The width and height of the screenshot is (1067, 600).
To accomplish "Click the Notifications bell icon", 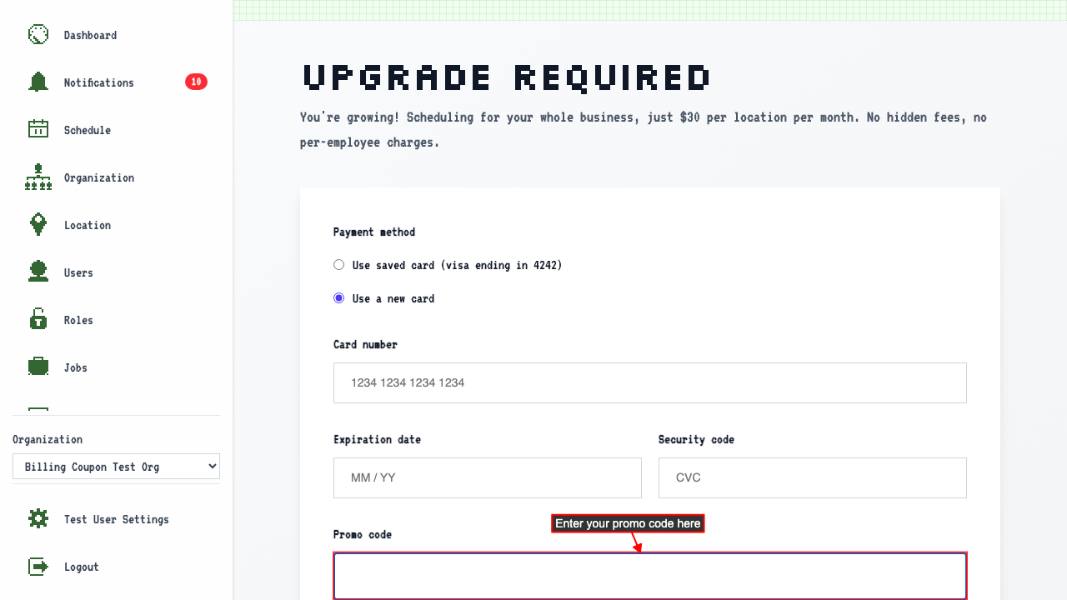I will (38, 82).
